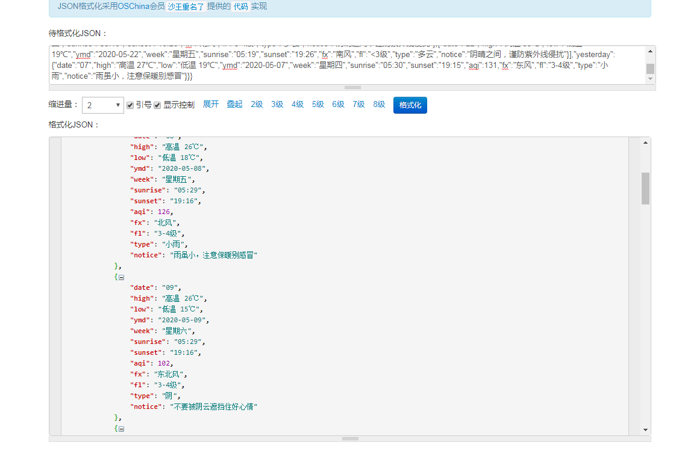The image size is (682, 451).
Task: Click the input textarea scroll-up arrow
Action: pos(650,51)
